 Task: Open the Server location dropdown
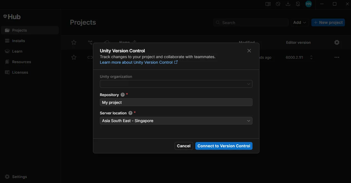(x=176, y=121)
